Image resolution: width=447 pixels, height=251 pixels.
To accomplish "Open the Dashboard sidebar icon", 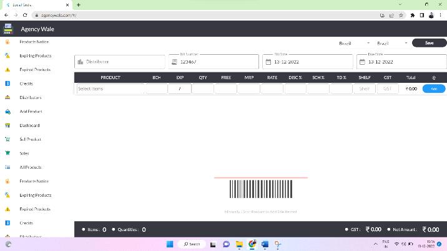I will tap(7, 125).
